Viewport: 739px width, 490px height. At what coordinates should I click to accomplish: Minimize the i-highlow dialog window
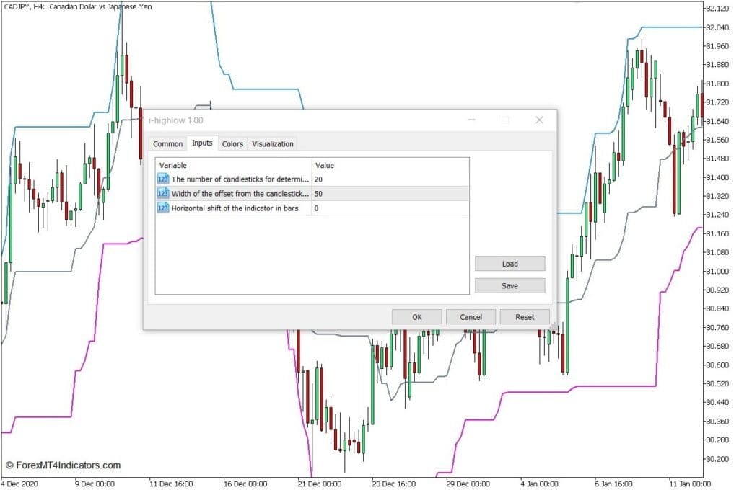tap(471, 120)
